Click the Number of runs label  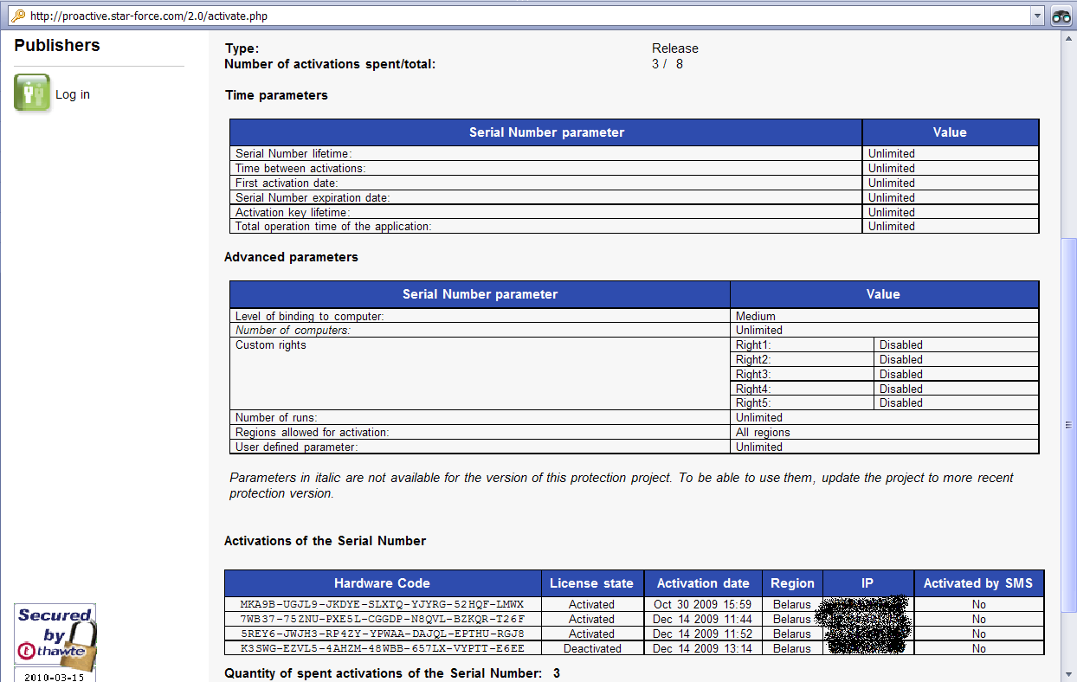point(276,417)
